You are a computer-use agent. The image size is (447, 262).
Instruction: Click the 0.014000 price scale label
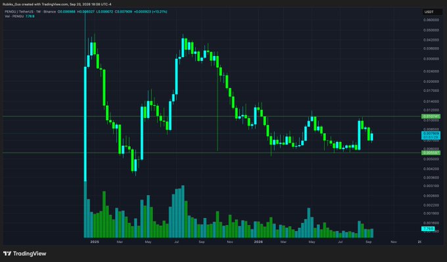(x=431, y=101)
